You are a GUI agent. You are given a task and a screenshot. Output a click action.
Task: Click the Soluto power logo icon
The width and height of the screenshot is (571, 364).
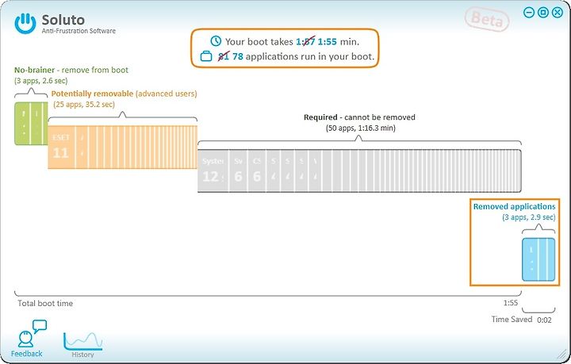(x=25, y=23)
